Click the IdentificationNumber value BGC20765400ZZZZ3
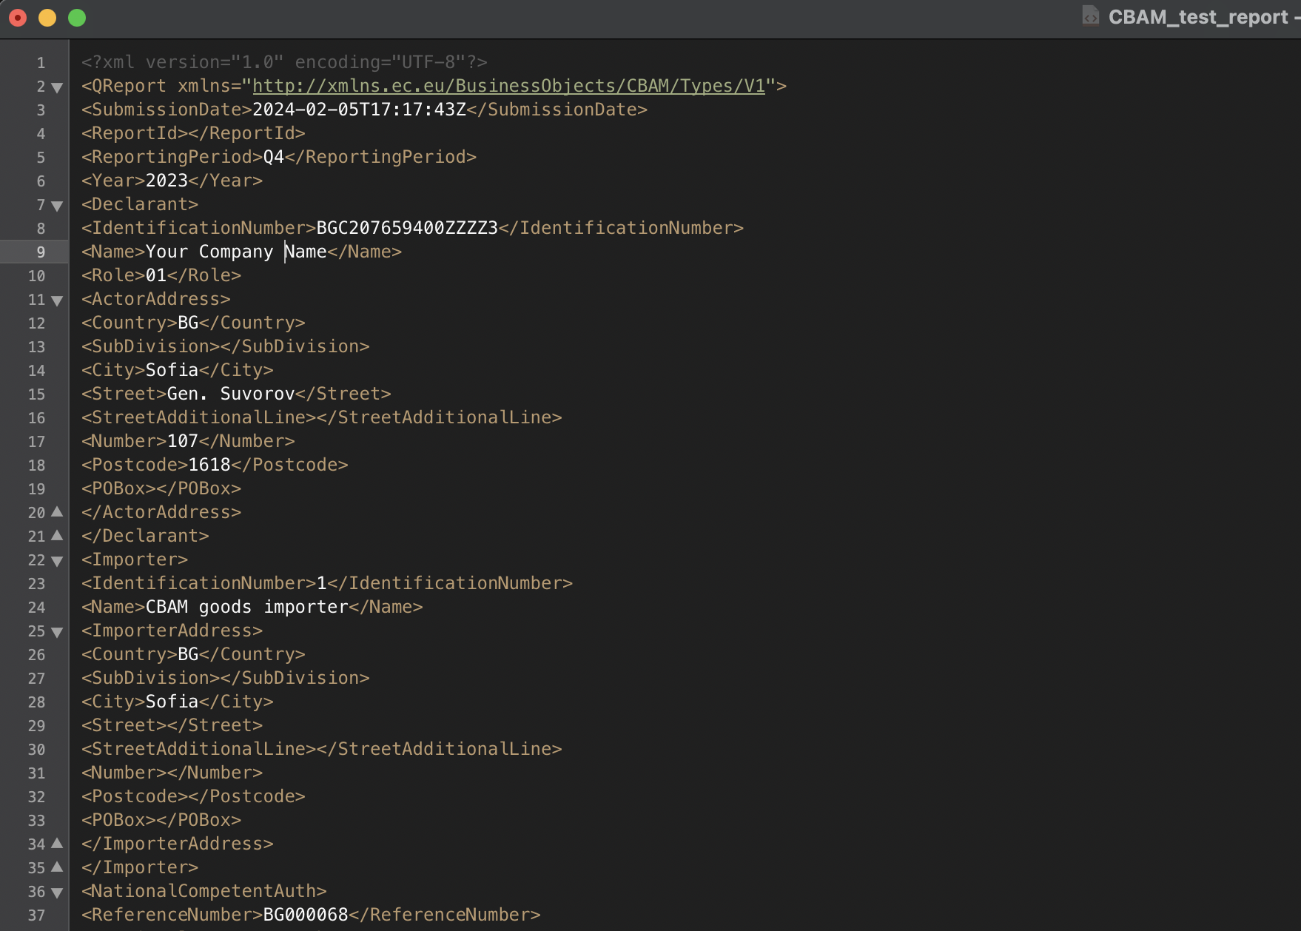 (406, 227)
